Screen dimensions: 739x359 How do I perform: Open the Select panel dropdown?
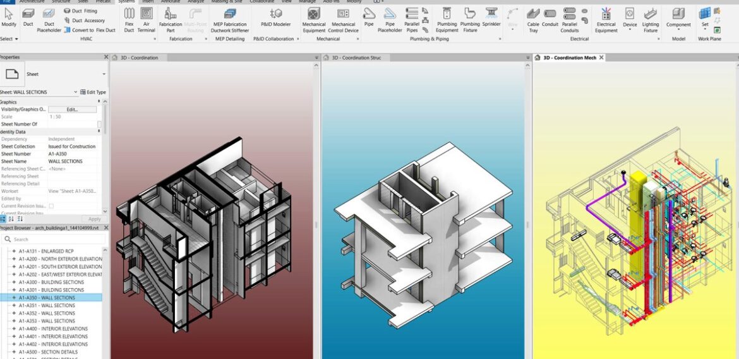(9, 39)
